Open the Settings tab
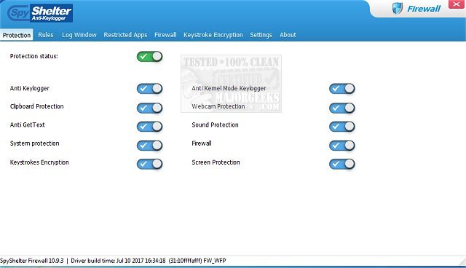The image size is (466, 268). click(261, 35)
